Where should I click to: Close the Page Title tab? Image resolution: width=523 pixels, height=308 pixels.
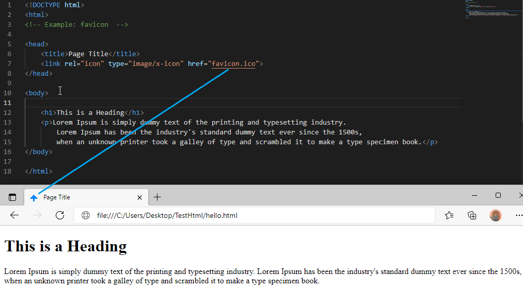coord(139,197)
